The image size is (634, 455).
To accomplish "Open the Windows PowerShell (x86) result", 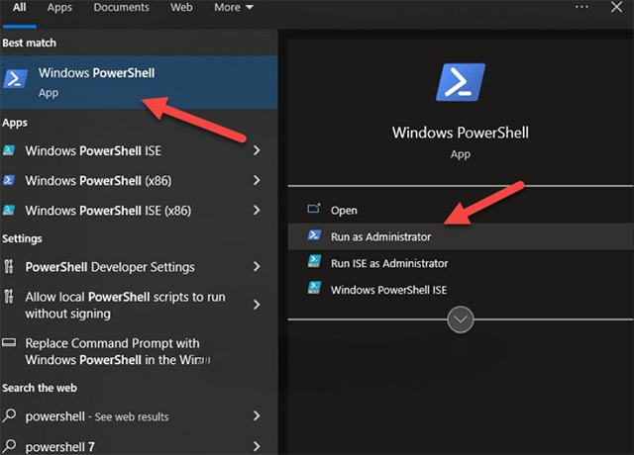I will click(139, 180).
